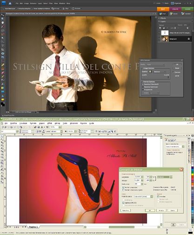The width and height of the screenshot is (194, 235).
Task: Select the Cookie Cutter tool in Photoshop Elements
Action: 3,54
